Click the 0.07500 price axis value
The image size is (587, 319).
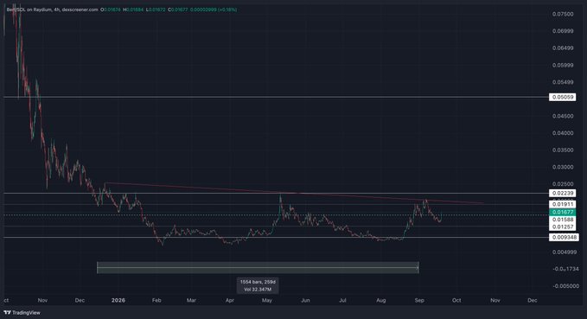tap(563, 14)
